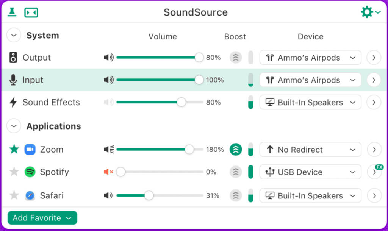Open the Sound Effects device dropdown
The width and height of the screenshot is (388, 231).
310,102
